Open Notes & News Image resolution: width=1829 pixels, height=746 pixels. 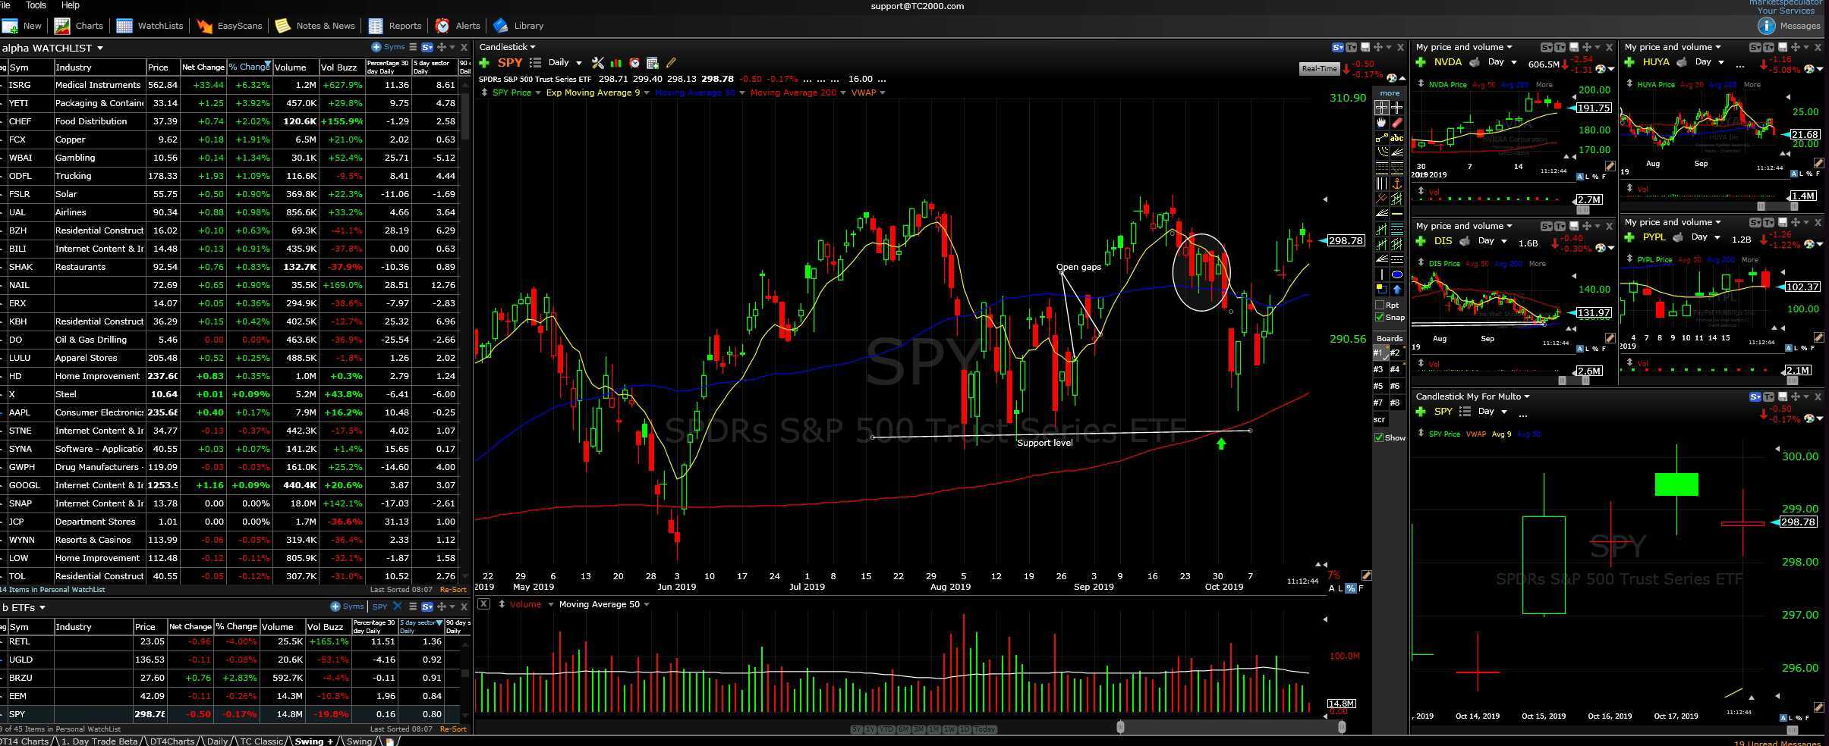click(x=315, y=26)
